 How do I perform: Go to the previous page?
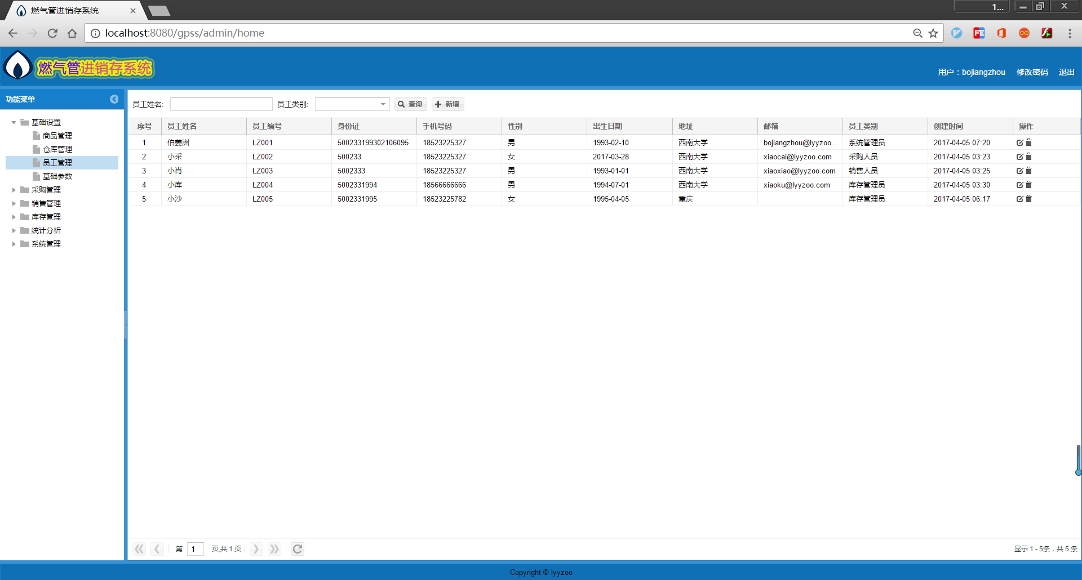(157, 549)
